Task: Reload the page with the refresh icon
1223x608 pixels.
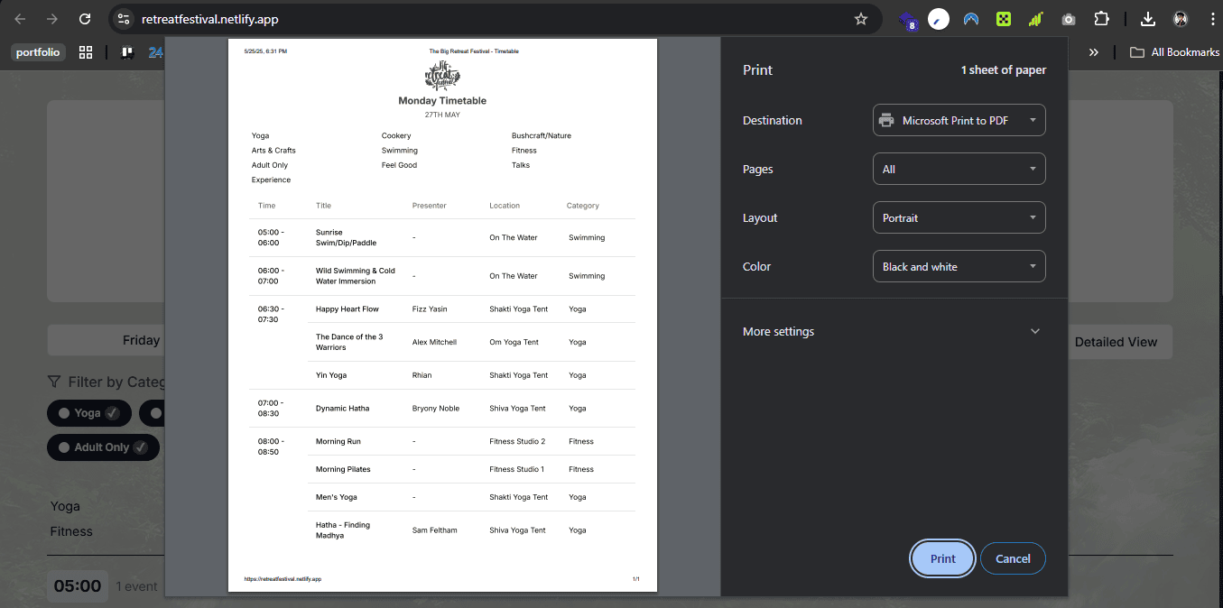Action: tap(85, 19)
